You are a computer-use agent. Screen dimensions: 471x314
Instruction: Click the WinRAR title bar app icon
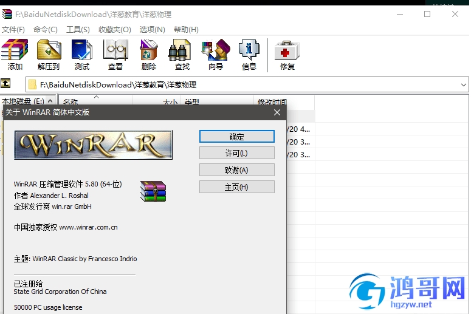coord(7,14)
